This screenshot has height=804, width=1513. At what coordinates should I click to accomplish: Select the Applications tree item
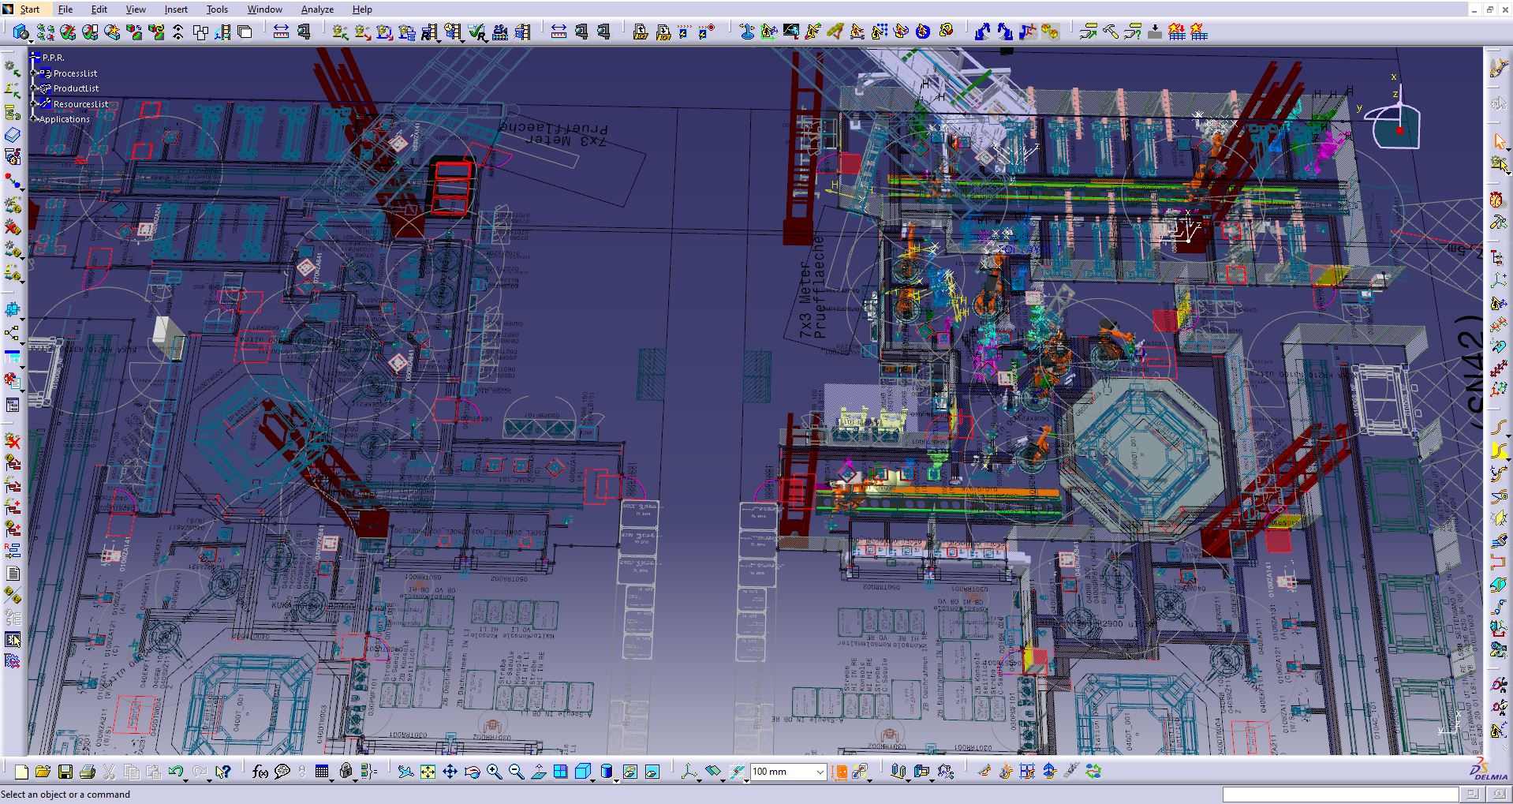click(65, 119)
